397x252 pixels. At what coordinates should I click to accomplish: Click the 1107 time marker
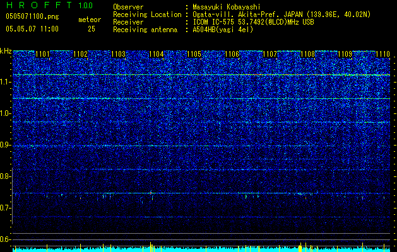[x=270, y=54]
